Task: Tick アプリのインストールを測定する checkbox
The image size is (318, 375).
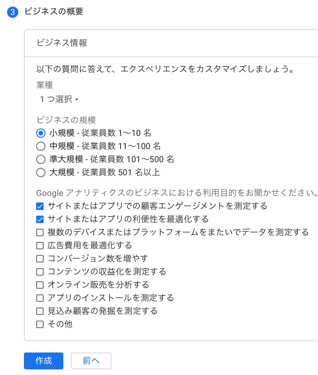Action: (x=40, y=298)
